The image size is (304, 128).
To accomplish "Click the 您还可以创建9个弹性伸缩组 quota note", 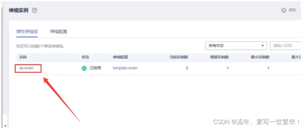I will tap(40, 46).
